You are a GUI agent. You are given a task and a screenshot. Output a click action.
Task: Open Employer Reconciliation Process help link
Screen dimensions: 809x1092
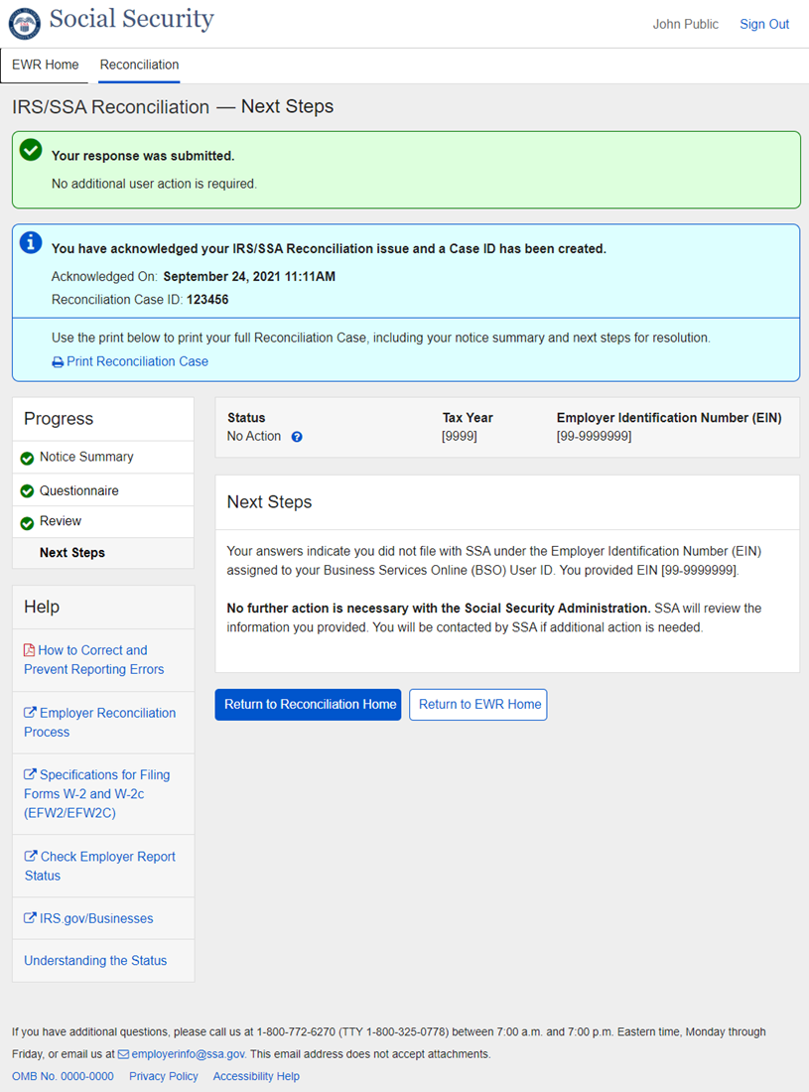click(99, 722)
